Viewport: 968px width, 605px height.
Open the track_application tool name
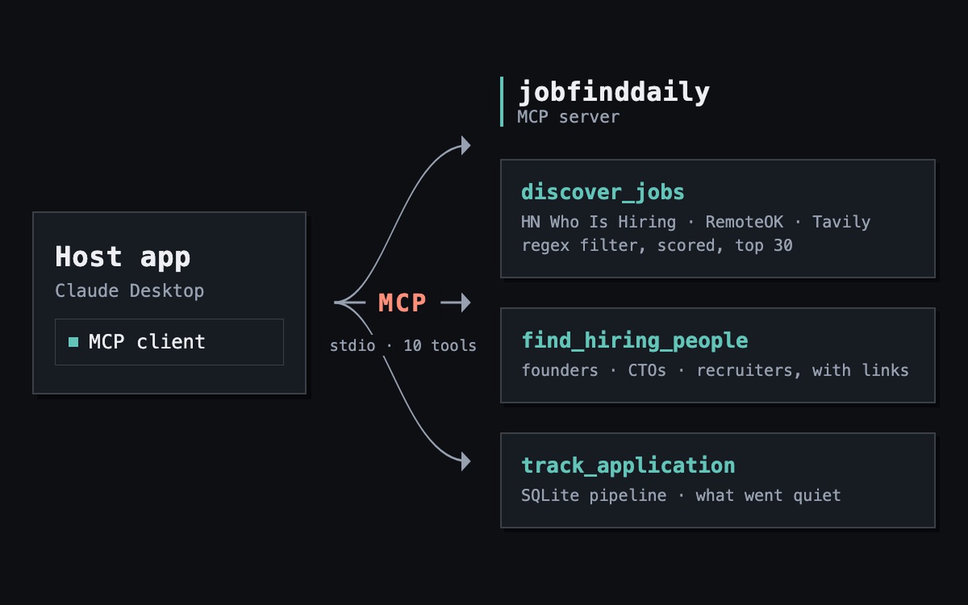point(629,466)
